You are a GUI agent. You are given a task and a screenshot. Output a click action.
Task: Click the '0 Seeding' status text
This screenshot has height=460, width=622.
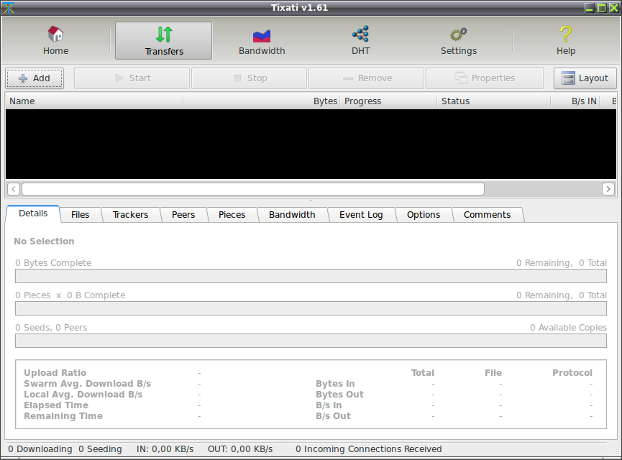(x=100, y=449)
